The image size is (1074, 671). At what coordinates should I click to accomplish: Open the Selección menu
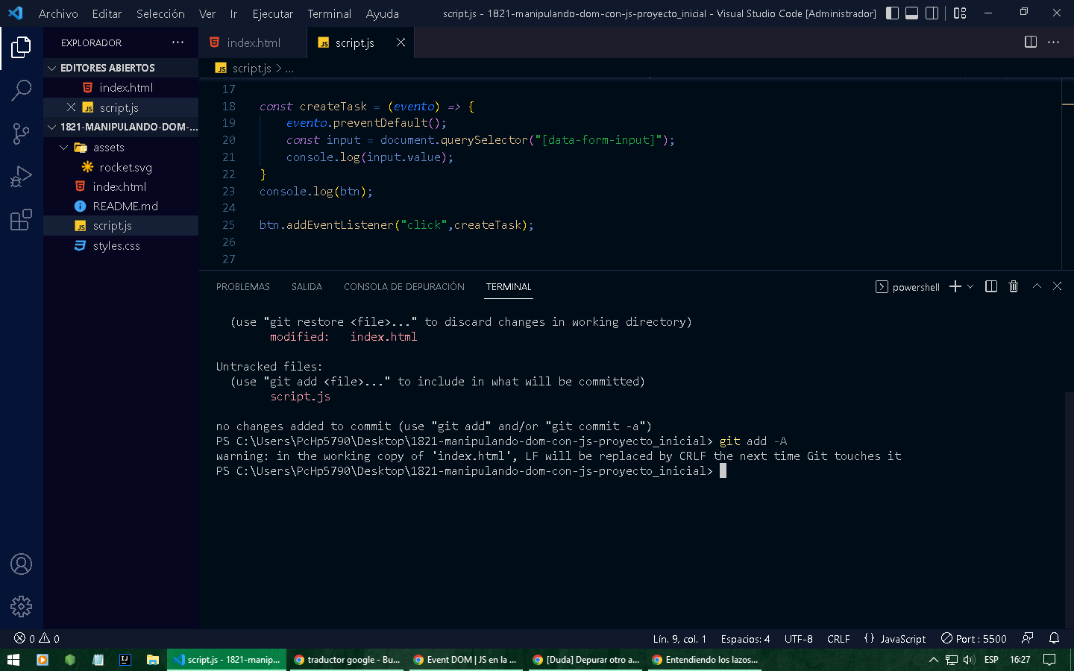(x=160, y=13)
